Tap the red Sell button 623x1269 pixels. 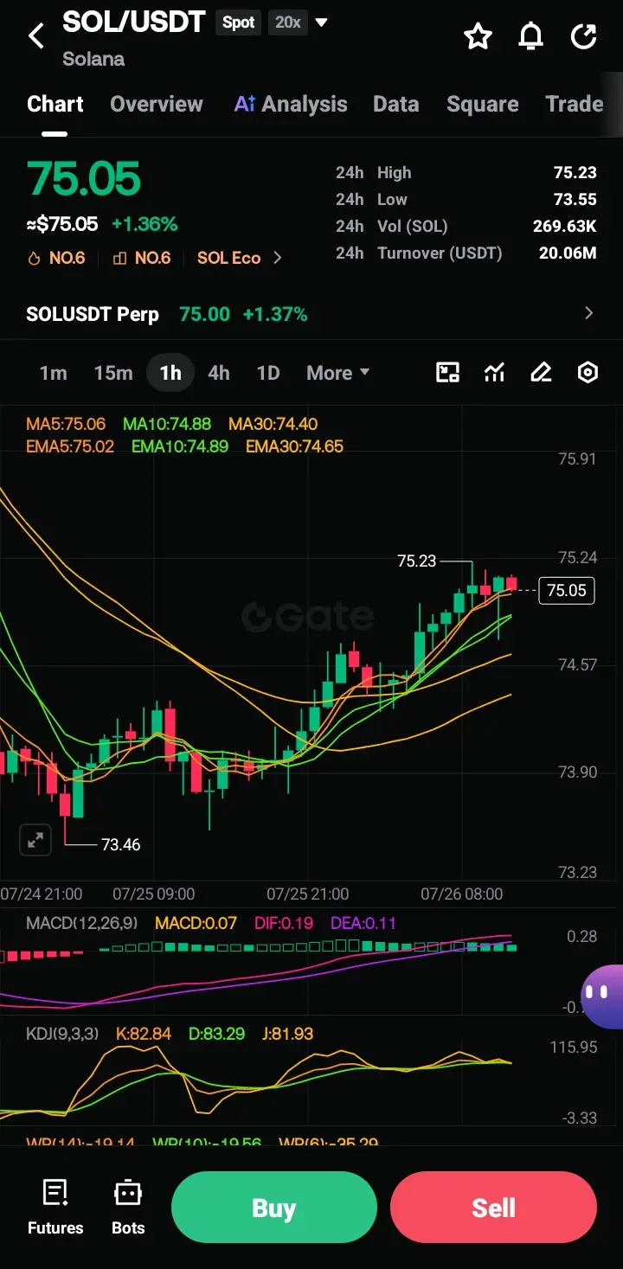493,1208
